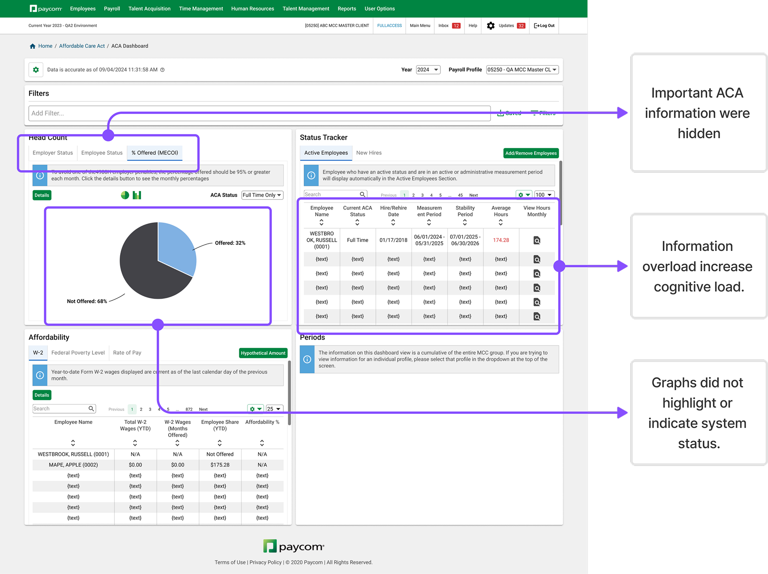The width and height of the screenshot is (768, 574).
Task: Click the Paycom logo in header
Action: [x=46, y=9]
